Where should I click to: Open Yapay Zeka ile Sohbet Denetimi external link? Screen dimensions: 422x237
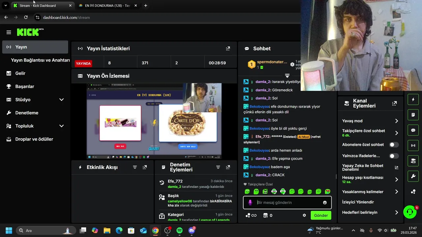click(x=397, y=167)
